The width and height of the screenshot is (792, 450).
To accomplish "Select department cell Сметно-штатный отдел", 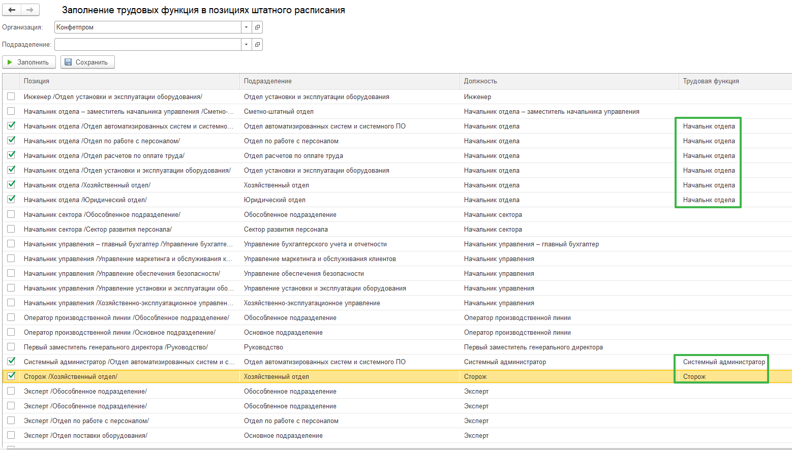I will click(x=279, y=112).
